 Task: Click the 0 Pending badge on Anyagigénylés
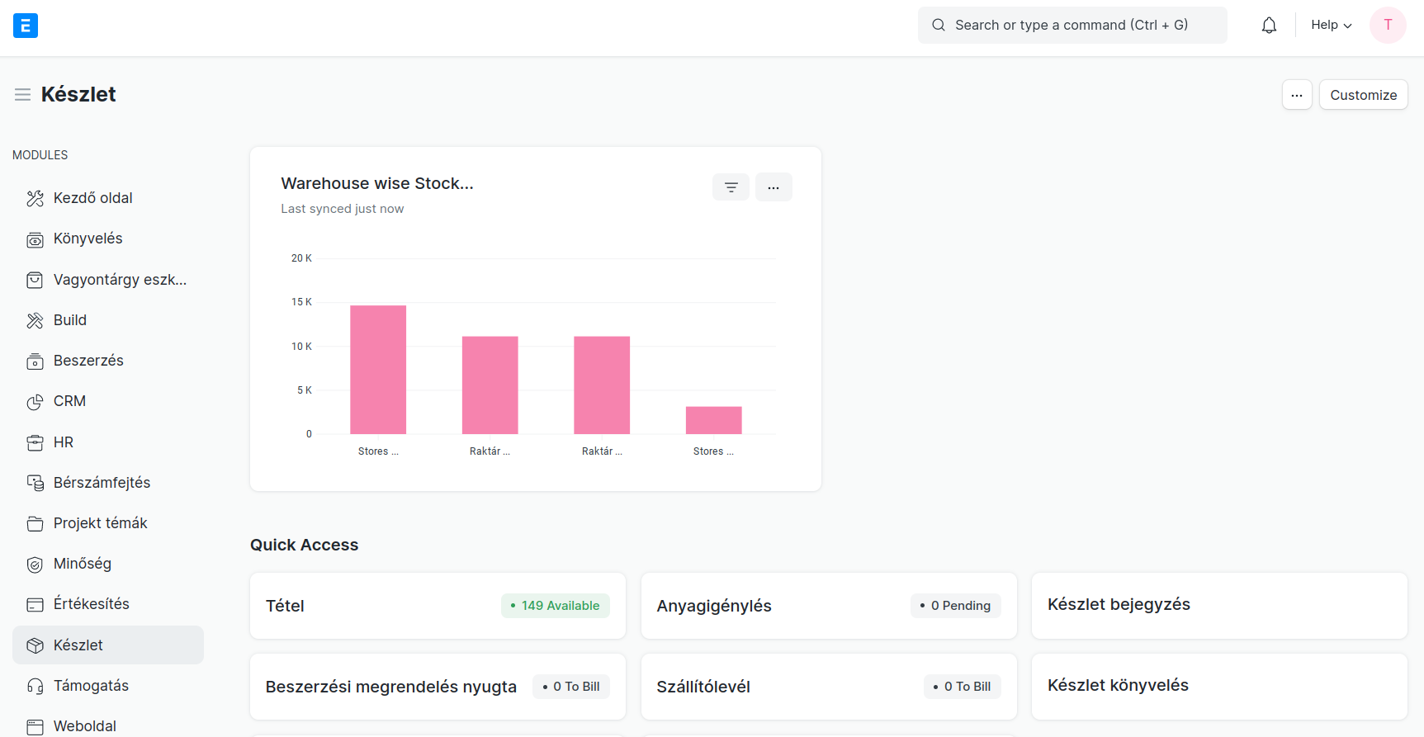[x=956, y=606]
